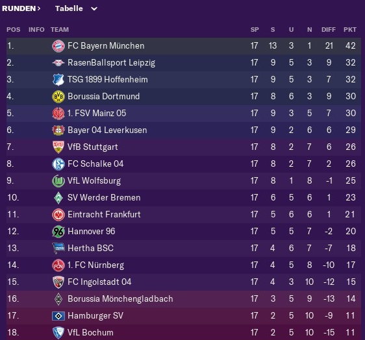Image resolution: width=365 pixels, height=340 pixels.
Task: Sort table by DIFF column header
Action: pyautogui.click(x=329, y=30)
